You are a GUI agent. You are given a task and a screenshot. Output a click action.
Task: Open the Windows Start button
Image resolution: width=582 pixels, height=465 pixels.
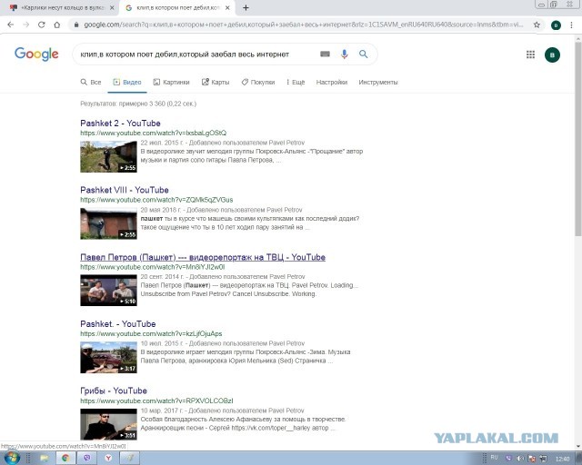(x=11, y=458)
